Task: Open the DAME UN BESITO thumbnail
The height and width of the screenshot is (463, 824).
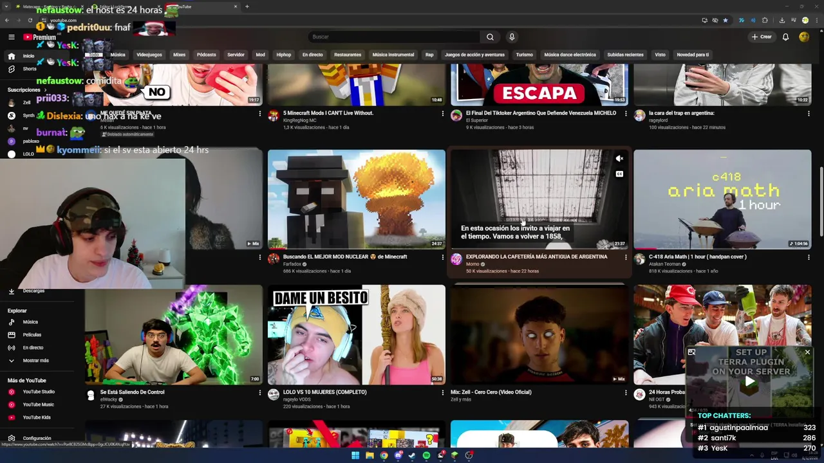Action: click(357, 335)
